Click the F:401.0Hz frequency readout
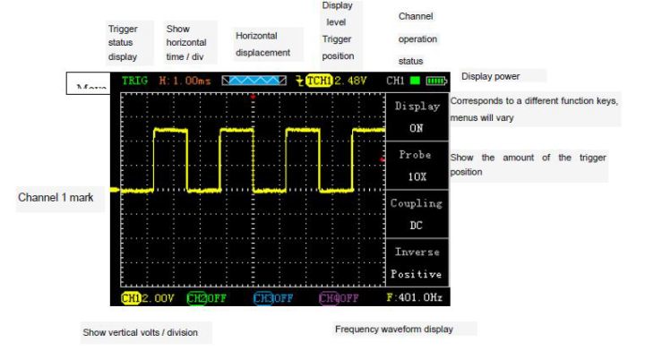645x351 pixels. point(415,297)
